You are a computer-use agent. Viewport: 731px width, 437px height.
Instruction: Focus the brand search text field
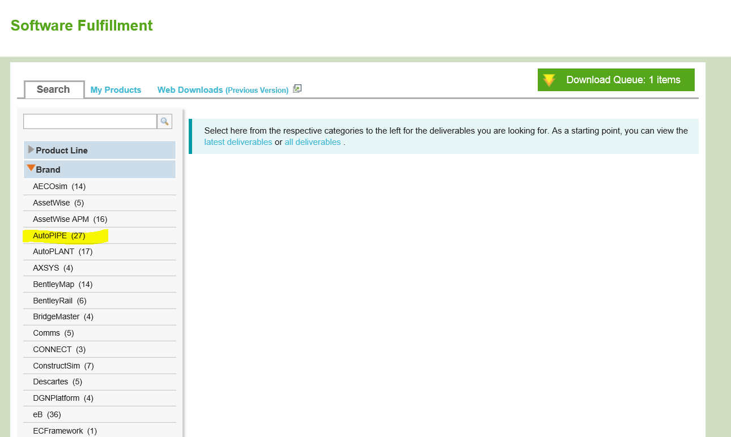pyautogui.click(x=90, y=121)
